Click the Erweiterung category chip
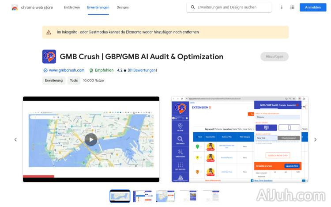331x207 pixels. tap(54, 80)
